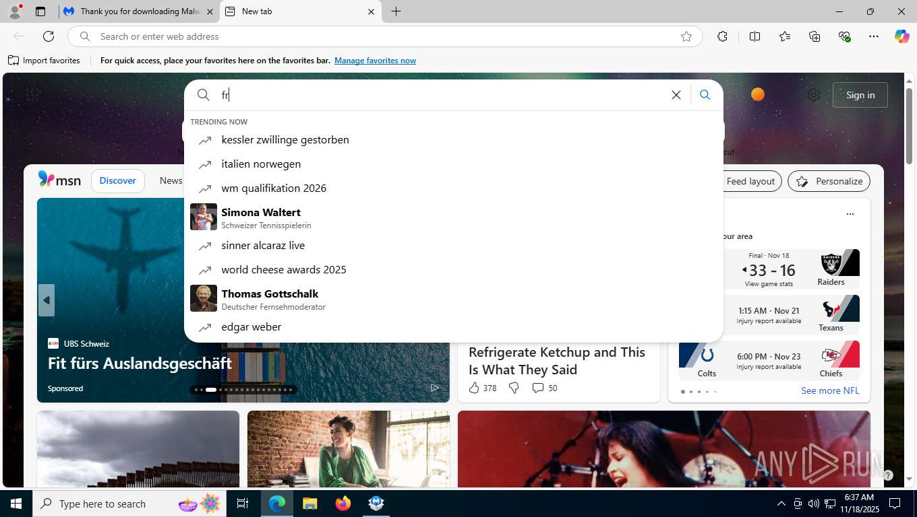Go to previous carousel slide

point(47,300)
